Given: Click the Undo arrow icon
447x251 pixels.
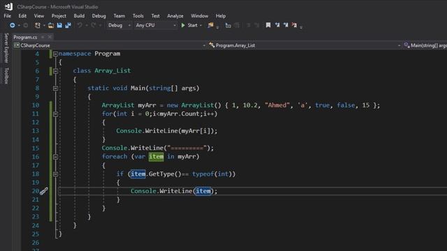Looking at the screenshot, I should point(80,25).
